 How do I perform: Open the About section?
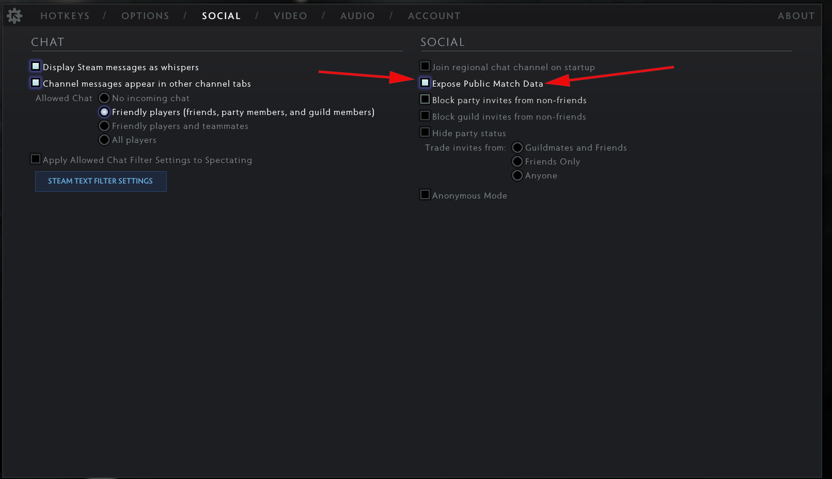point(796,16)
